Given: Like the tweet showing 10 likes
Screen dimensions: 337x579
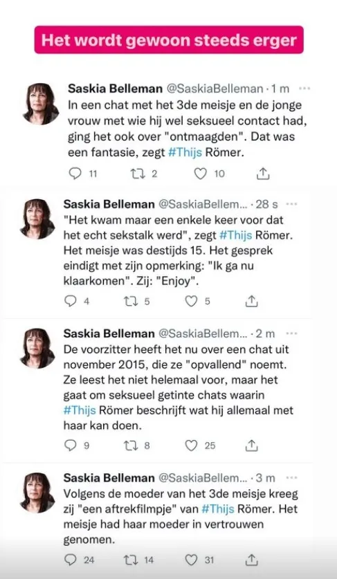Looking at the screenshot, I should coord(200,174).
